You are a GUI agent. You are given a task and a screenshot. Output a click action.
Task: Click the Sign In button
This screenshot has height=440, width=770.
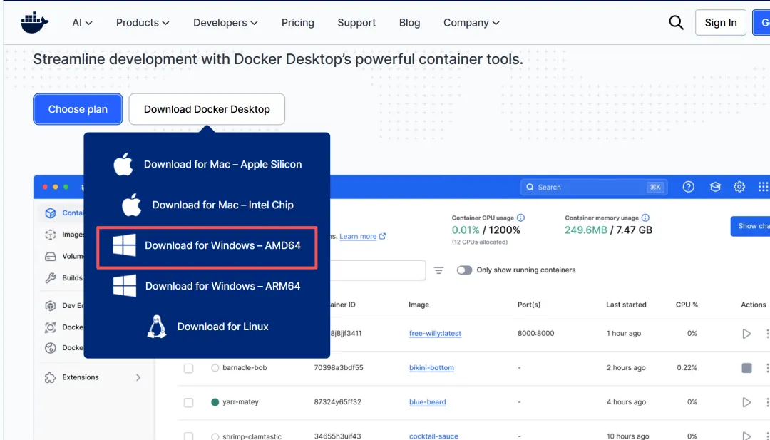coord(720,23)
